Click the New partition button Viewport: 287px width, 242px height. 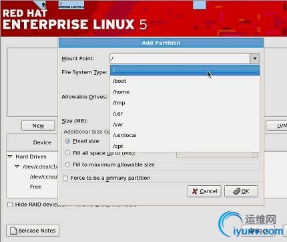pos(38,126)
